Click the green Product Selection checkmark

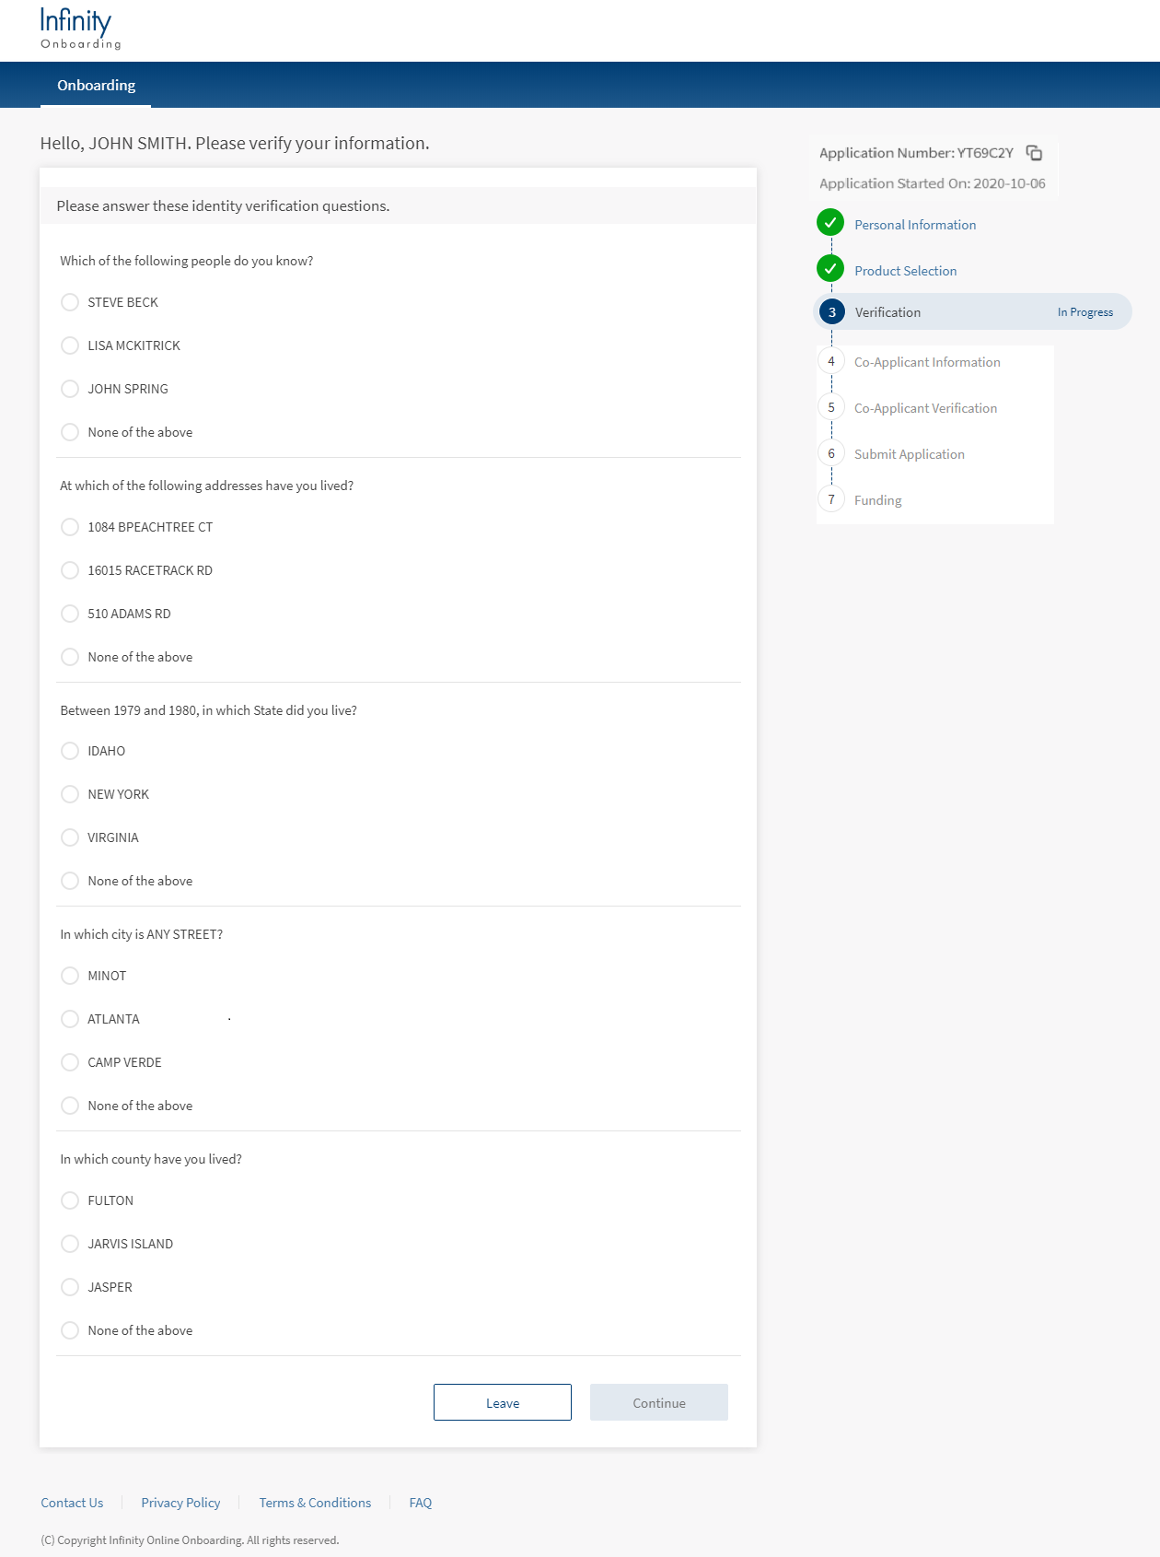click(x=830, y=269)
